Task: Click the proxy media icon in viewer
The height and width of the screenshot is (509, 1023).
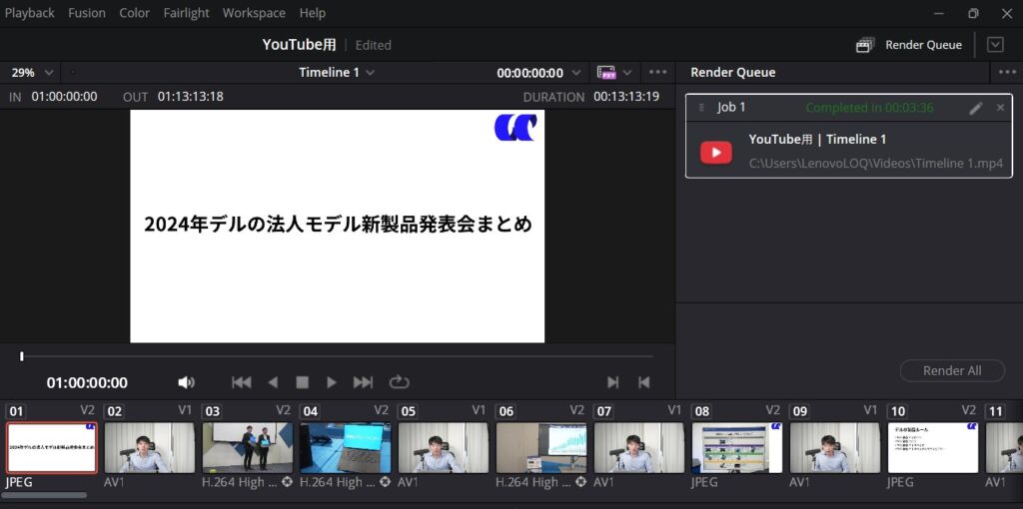Action: (606, 72)
